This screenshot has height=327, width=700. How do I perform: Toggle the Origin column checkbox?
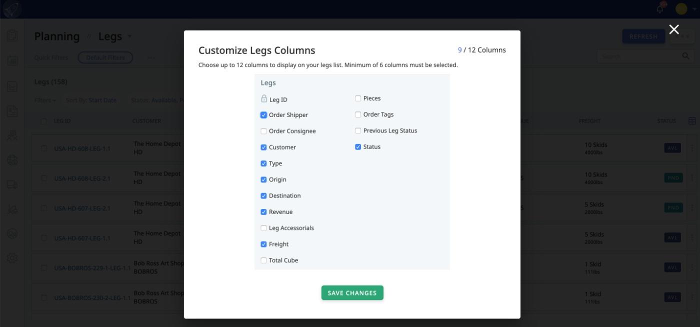263,179
